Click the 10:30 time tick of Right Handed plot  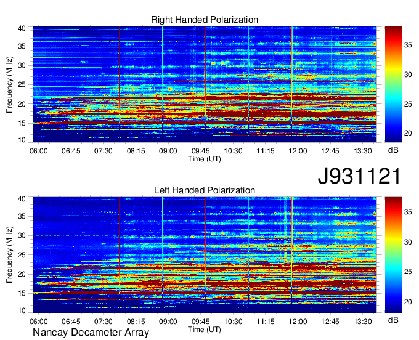pyautogui.click(x=233, y=151)
